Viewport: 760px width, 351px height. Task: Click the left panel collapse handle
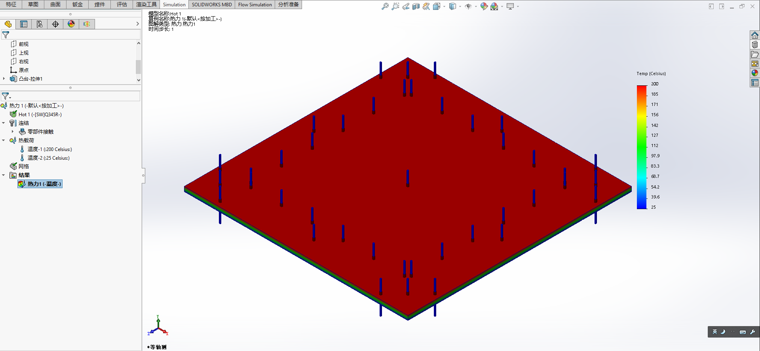pyautogui.click(x=143, y=175)
